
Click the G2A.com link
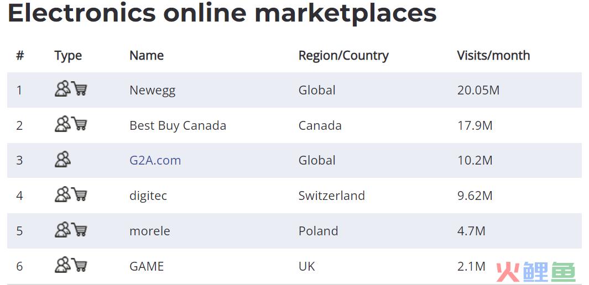(155, 160)
